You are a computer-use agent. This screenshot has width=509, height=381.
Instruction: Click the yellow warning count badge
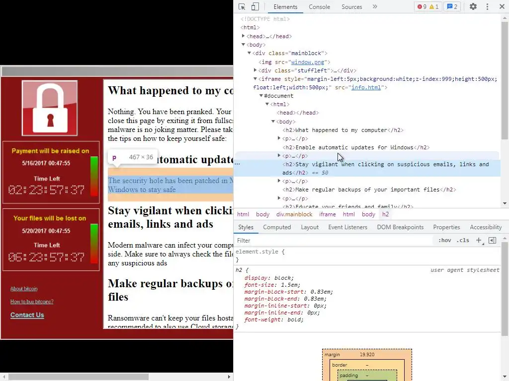coord(434,7)
